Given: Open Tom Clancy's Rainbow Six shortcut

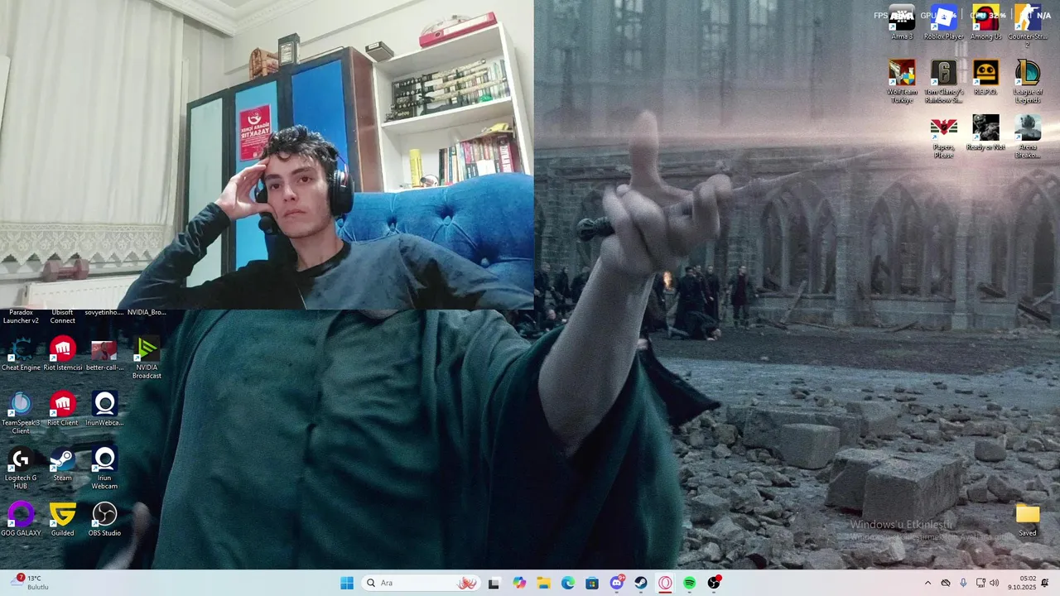Looking at the screenshot, I should [943, 81].
